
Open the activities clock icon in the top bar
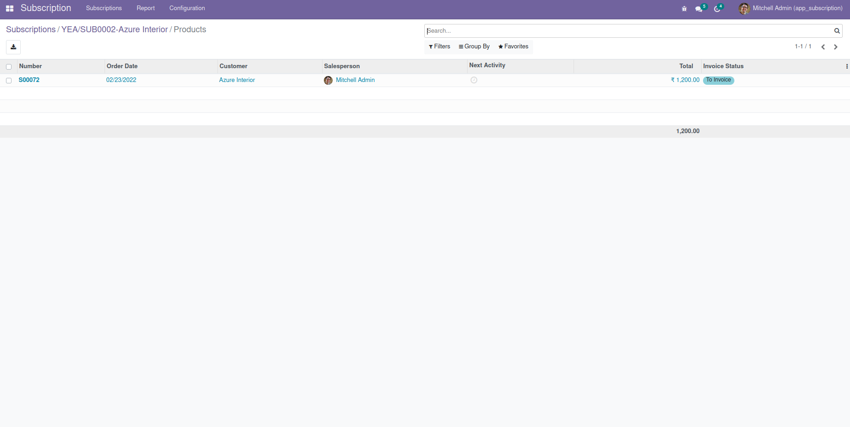(x=717, y=8)
